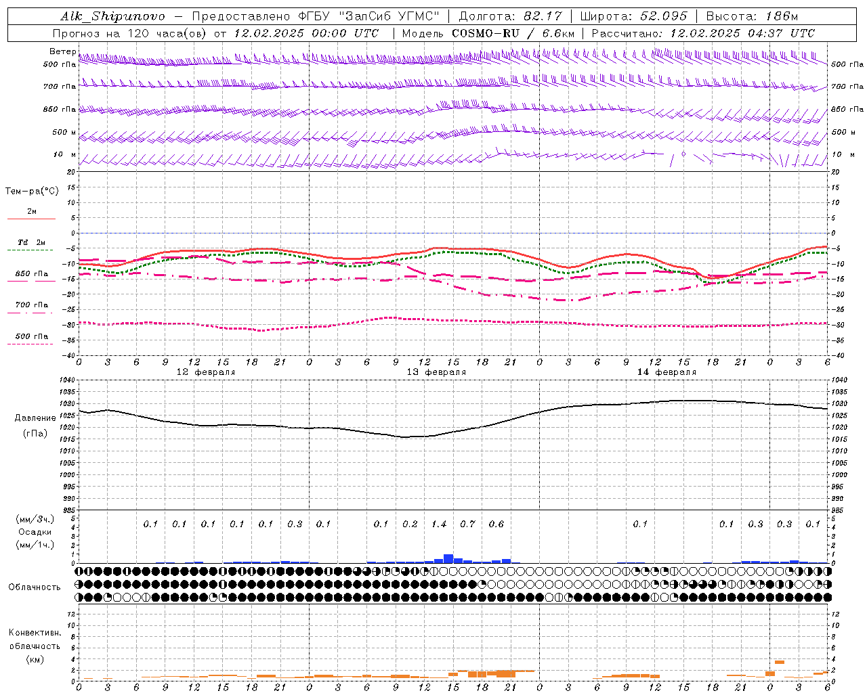Image resolution: width=867 pixels, height=693 pixels.
Task: Click the "Конвективн." convective cloud label
Action: point(35,633)
